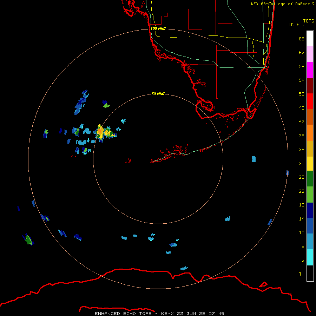Screen dimensions: 316x316
Task: Select the navy blue legend swatch
Action: tap(310, 210)
